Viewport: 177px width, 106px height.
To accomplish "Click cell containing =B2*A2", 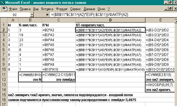I will pyautogui.click(x=59, y=30).
